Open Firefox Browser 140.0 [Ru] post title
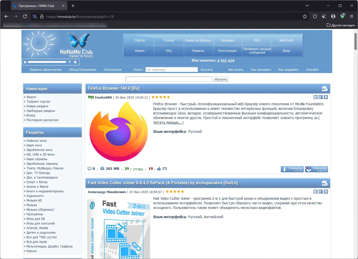358x259 pixels. click(x=114, y=88)
